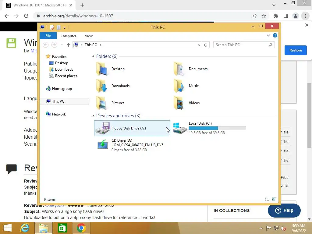The image size is (312, 234).
Task: Open a new Chrome tab
Action: [x=82, y=5]
